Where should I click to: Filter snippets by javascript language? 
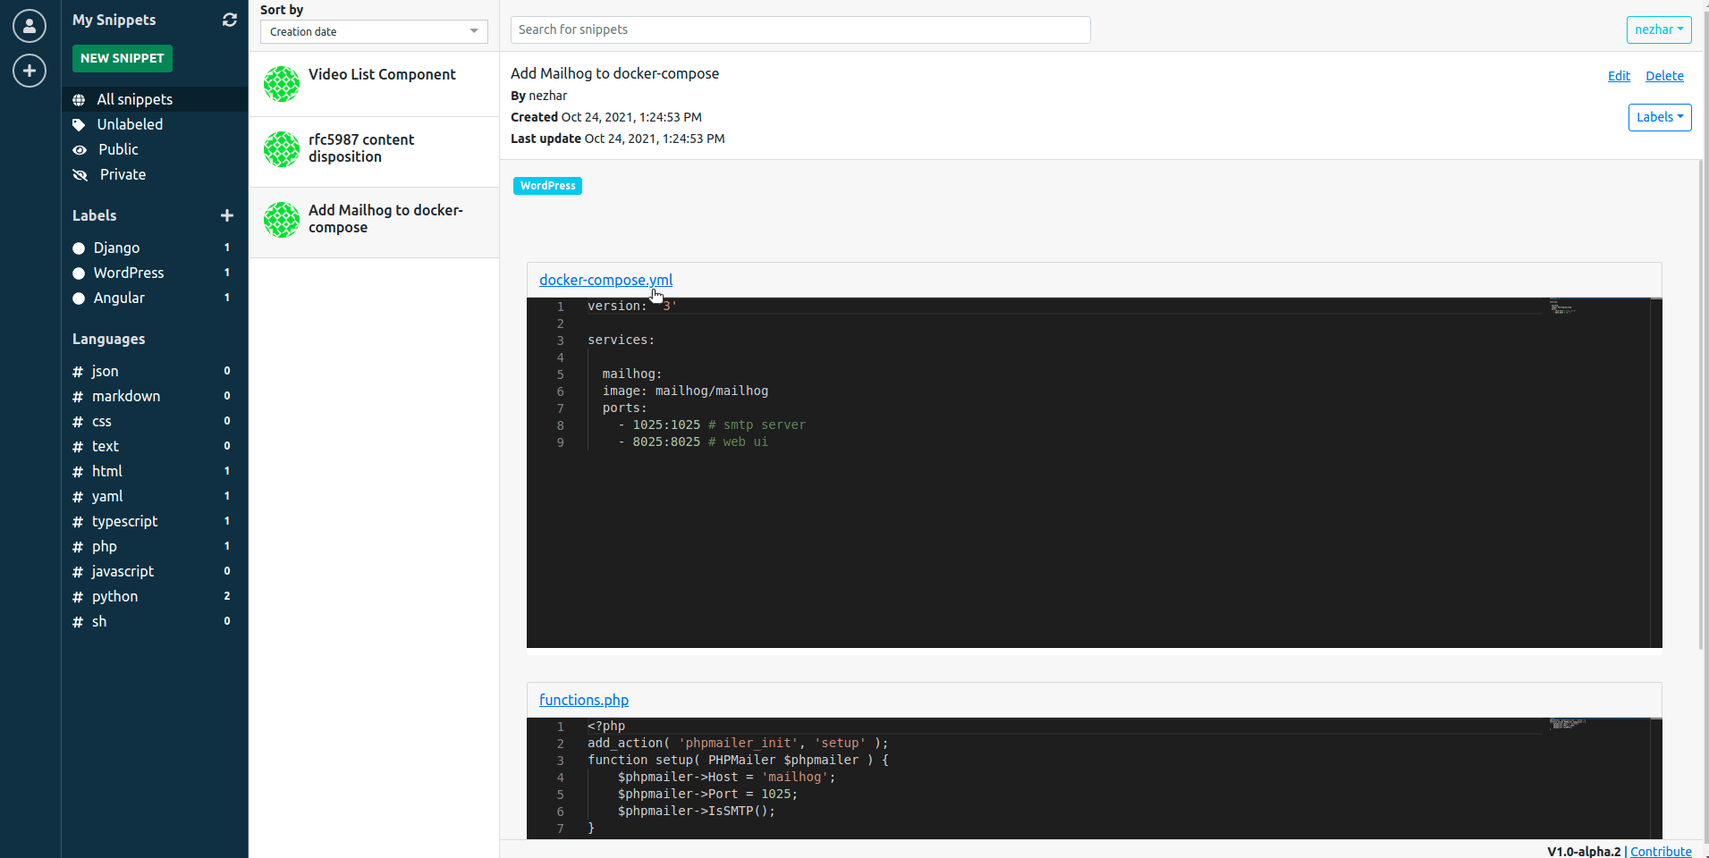point(123,571)
